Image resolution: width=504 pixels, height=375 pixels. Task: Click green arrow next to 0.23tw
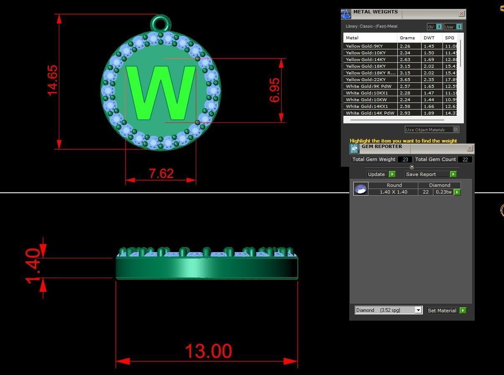[457, 192]
